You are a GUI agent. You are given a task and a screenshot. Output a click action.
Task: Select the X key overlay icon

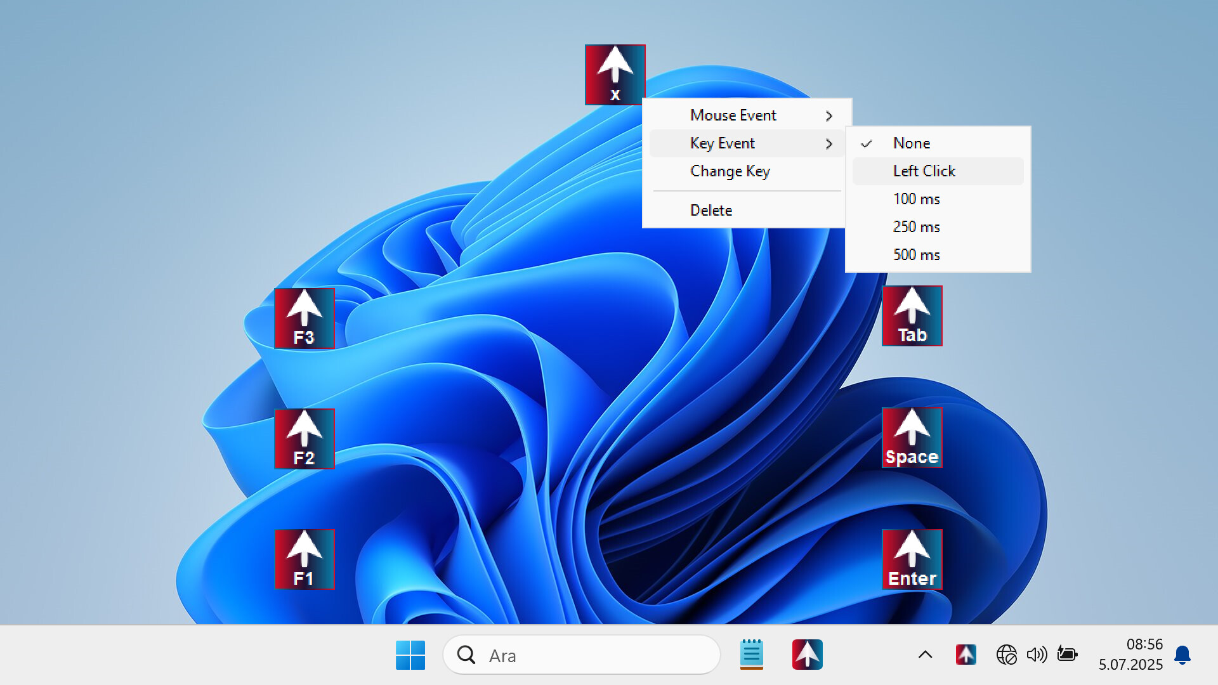coord(614,73)
